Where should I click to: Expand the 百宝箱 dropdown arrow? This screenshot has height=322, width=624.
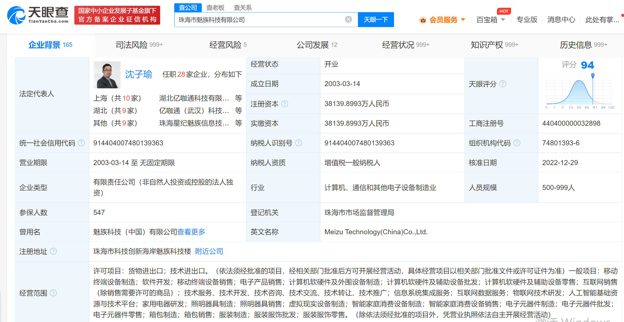pyautogui.click(x=503, y=20)
